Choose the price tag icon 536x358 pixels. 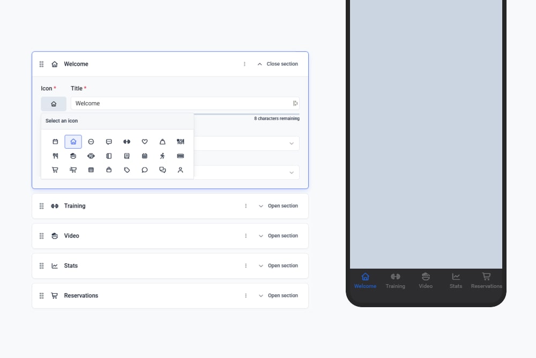[127, 170]
